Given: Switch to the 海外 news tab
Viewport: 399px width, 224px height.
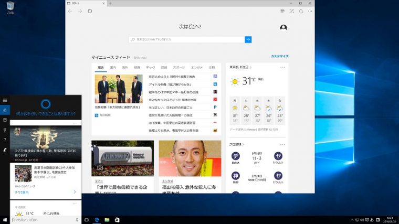Looking at the screenshot, I should point(125,67).
